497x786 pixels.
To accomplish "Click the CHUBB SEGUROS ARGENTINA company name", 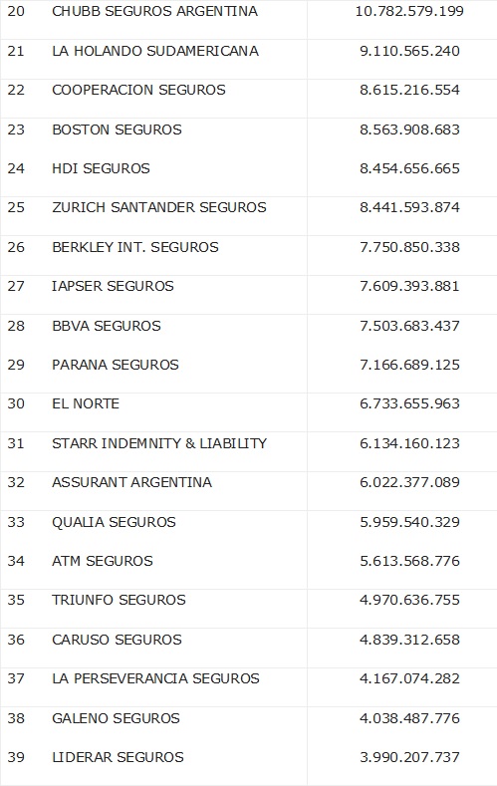I will tap(154, 11).
